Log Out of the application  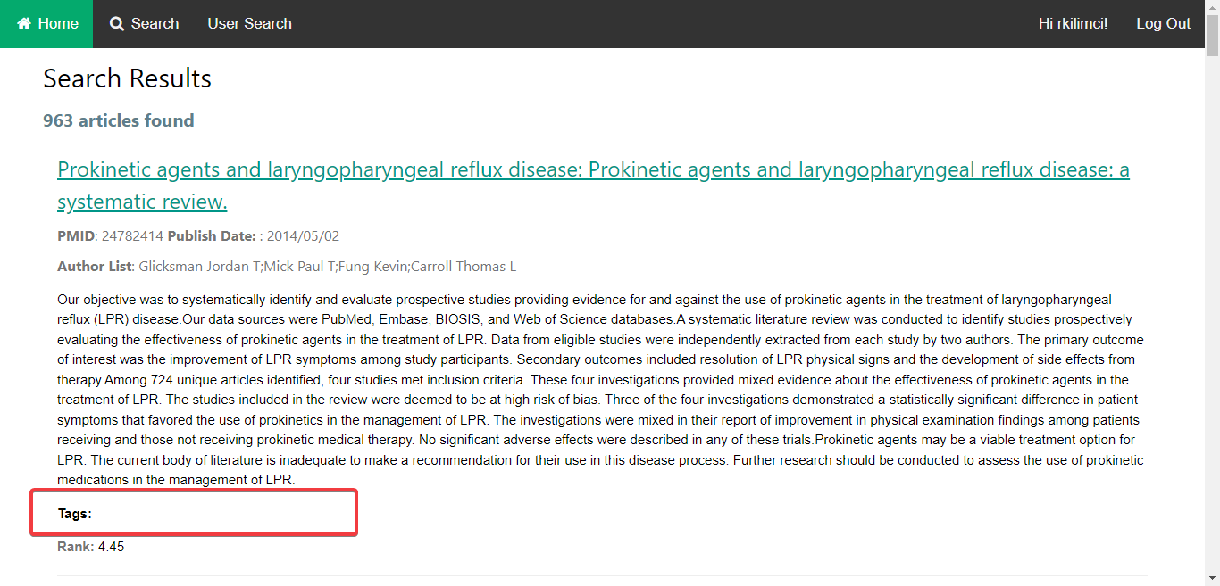point(1163,23)
